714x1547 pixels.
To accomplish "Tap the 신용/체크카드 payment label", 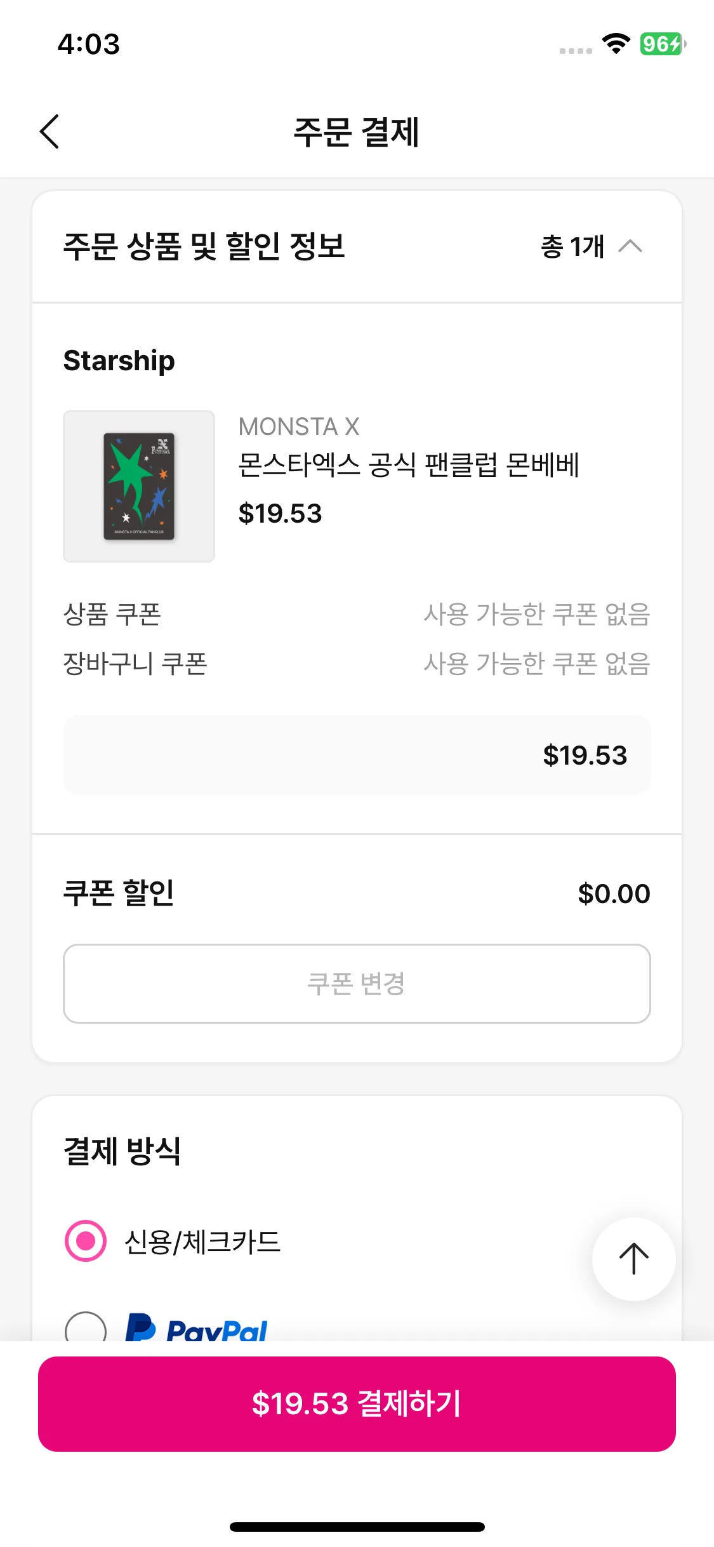I will 202,1242.
